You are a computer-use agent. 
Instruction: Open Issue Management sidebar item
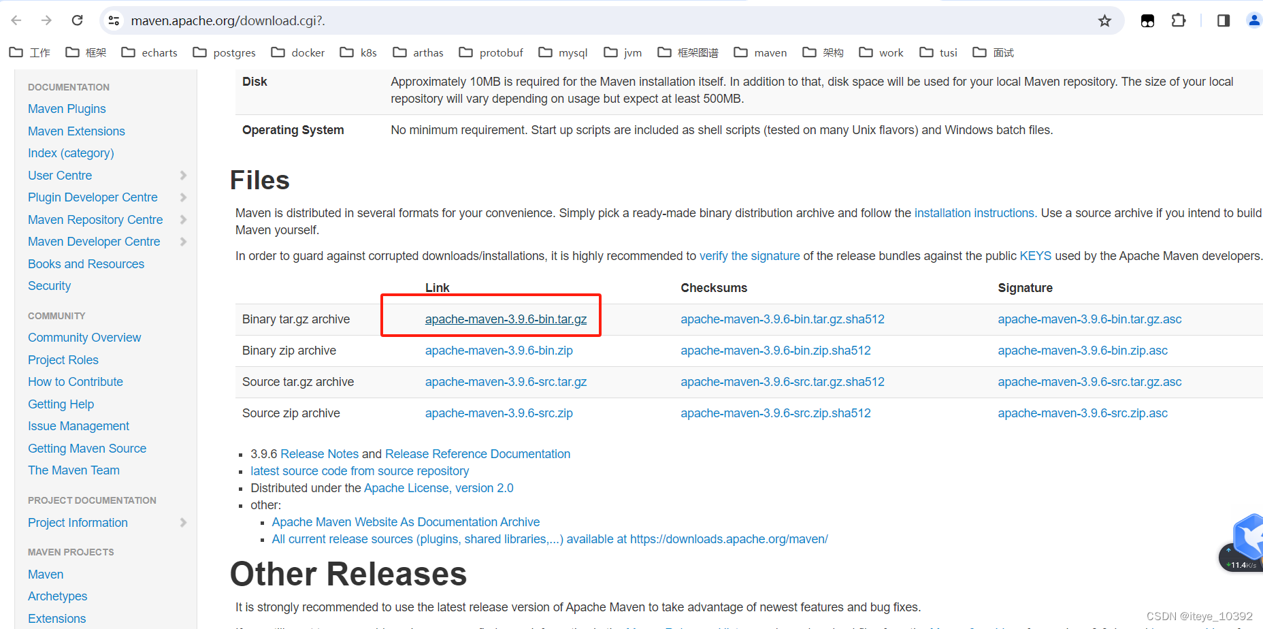78,426
